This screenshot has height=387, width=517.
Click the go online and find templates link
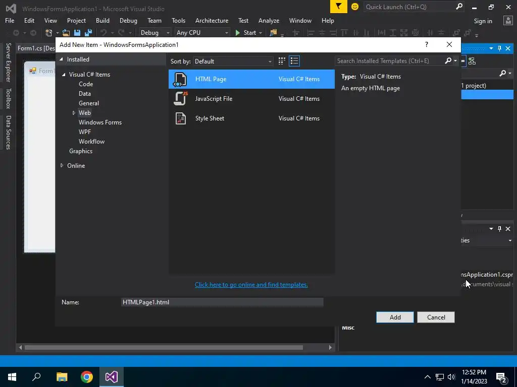(251, 285)
